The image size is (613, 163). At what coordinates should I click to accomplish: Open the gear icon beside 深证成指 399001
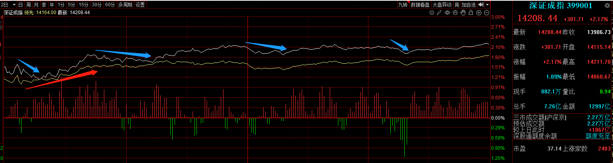click(607, 5)
